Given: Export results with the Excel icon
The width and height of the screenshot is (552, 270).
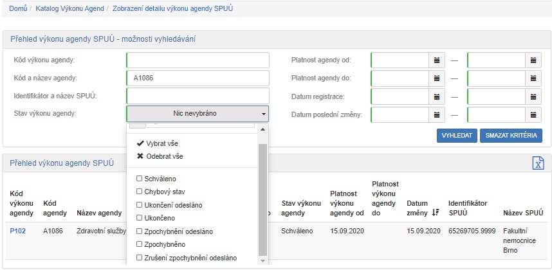Looking at the screenshot, I should coord(538,163).
